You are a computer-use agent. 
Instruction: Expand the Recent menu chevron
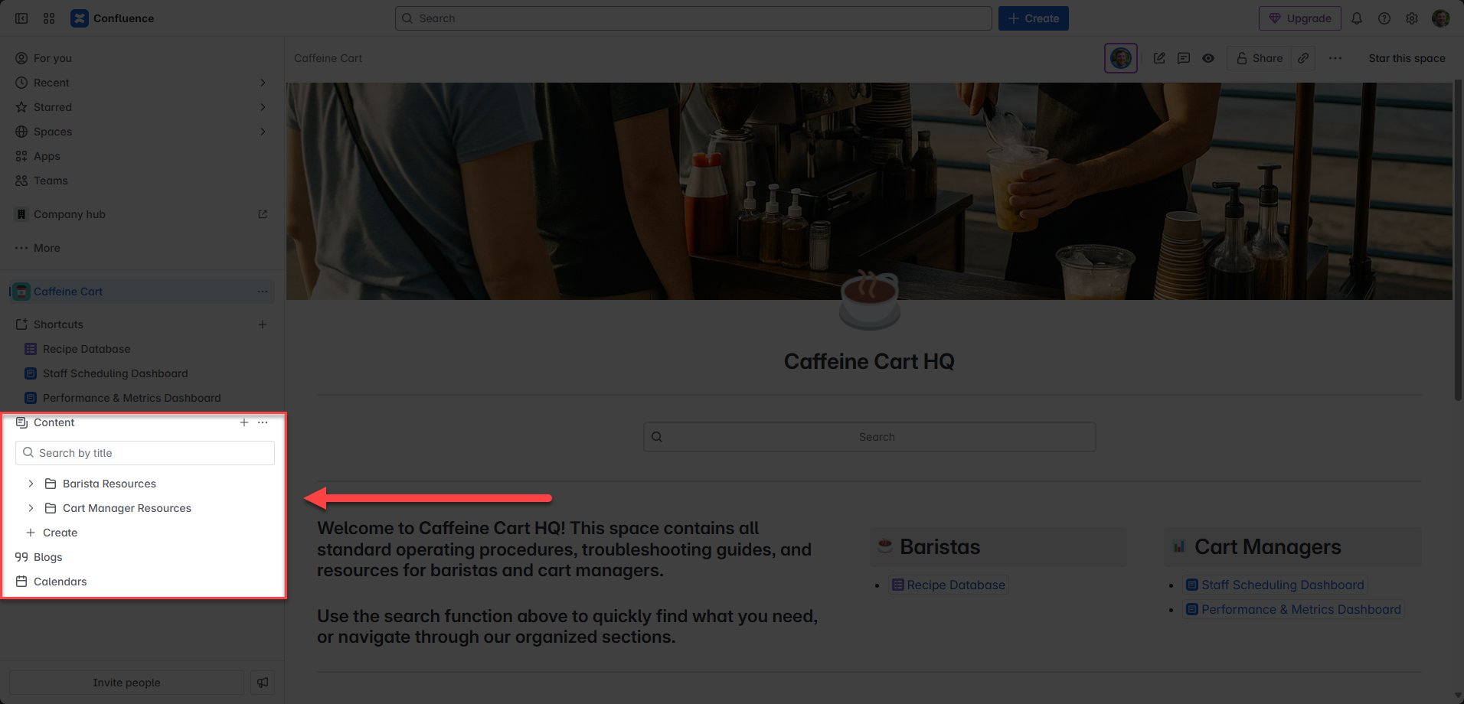[263, 83]
